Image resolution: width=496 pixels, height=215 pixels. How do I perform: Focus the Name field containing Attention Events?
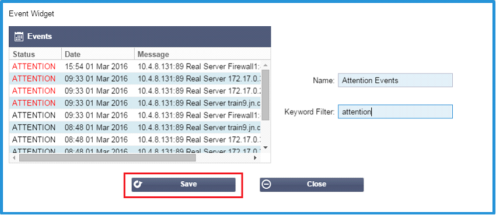pyautogui.click(x=395, y=80)
